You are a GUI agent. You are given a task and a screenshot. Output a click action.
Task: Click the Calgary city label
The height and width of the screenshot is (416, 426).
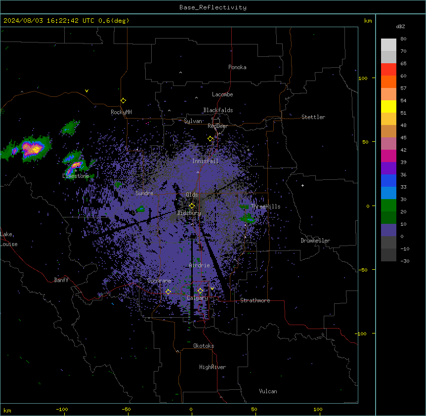point(197,298)
